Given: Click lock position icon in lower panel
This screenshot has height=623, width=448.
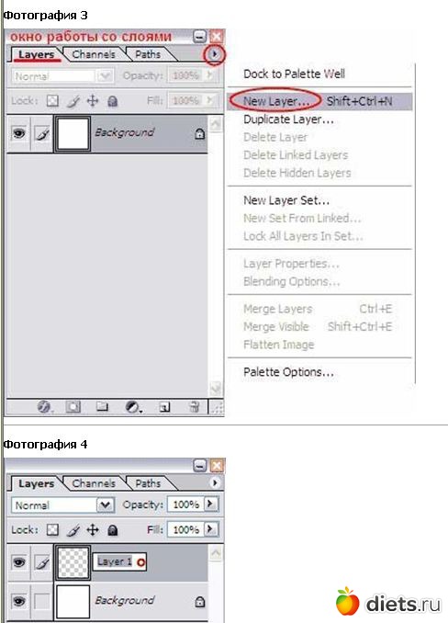Looking at the screenshot, I should click(x=93, y=529).
